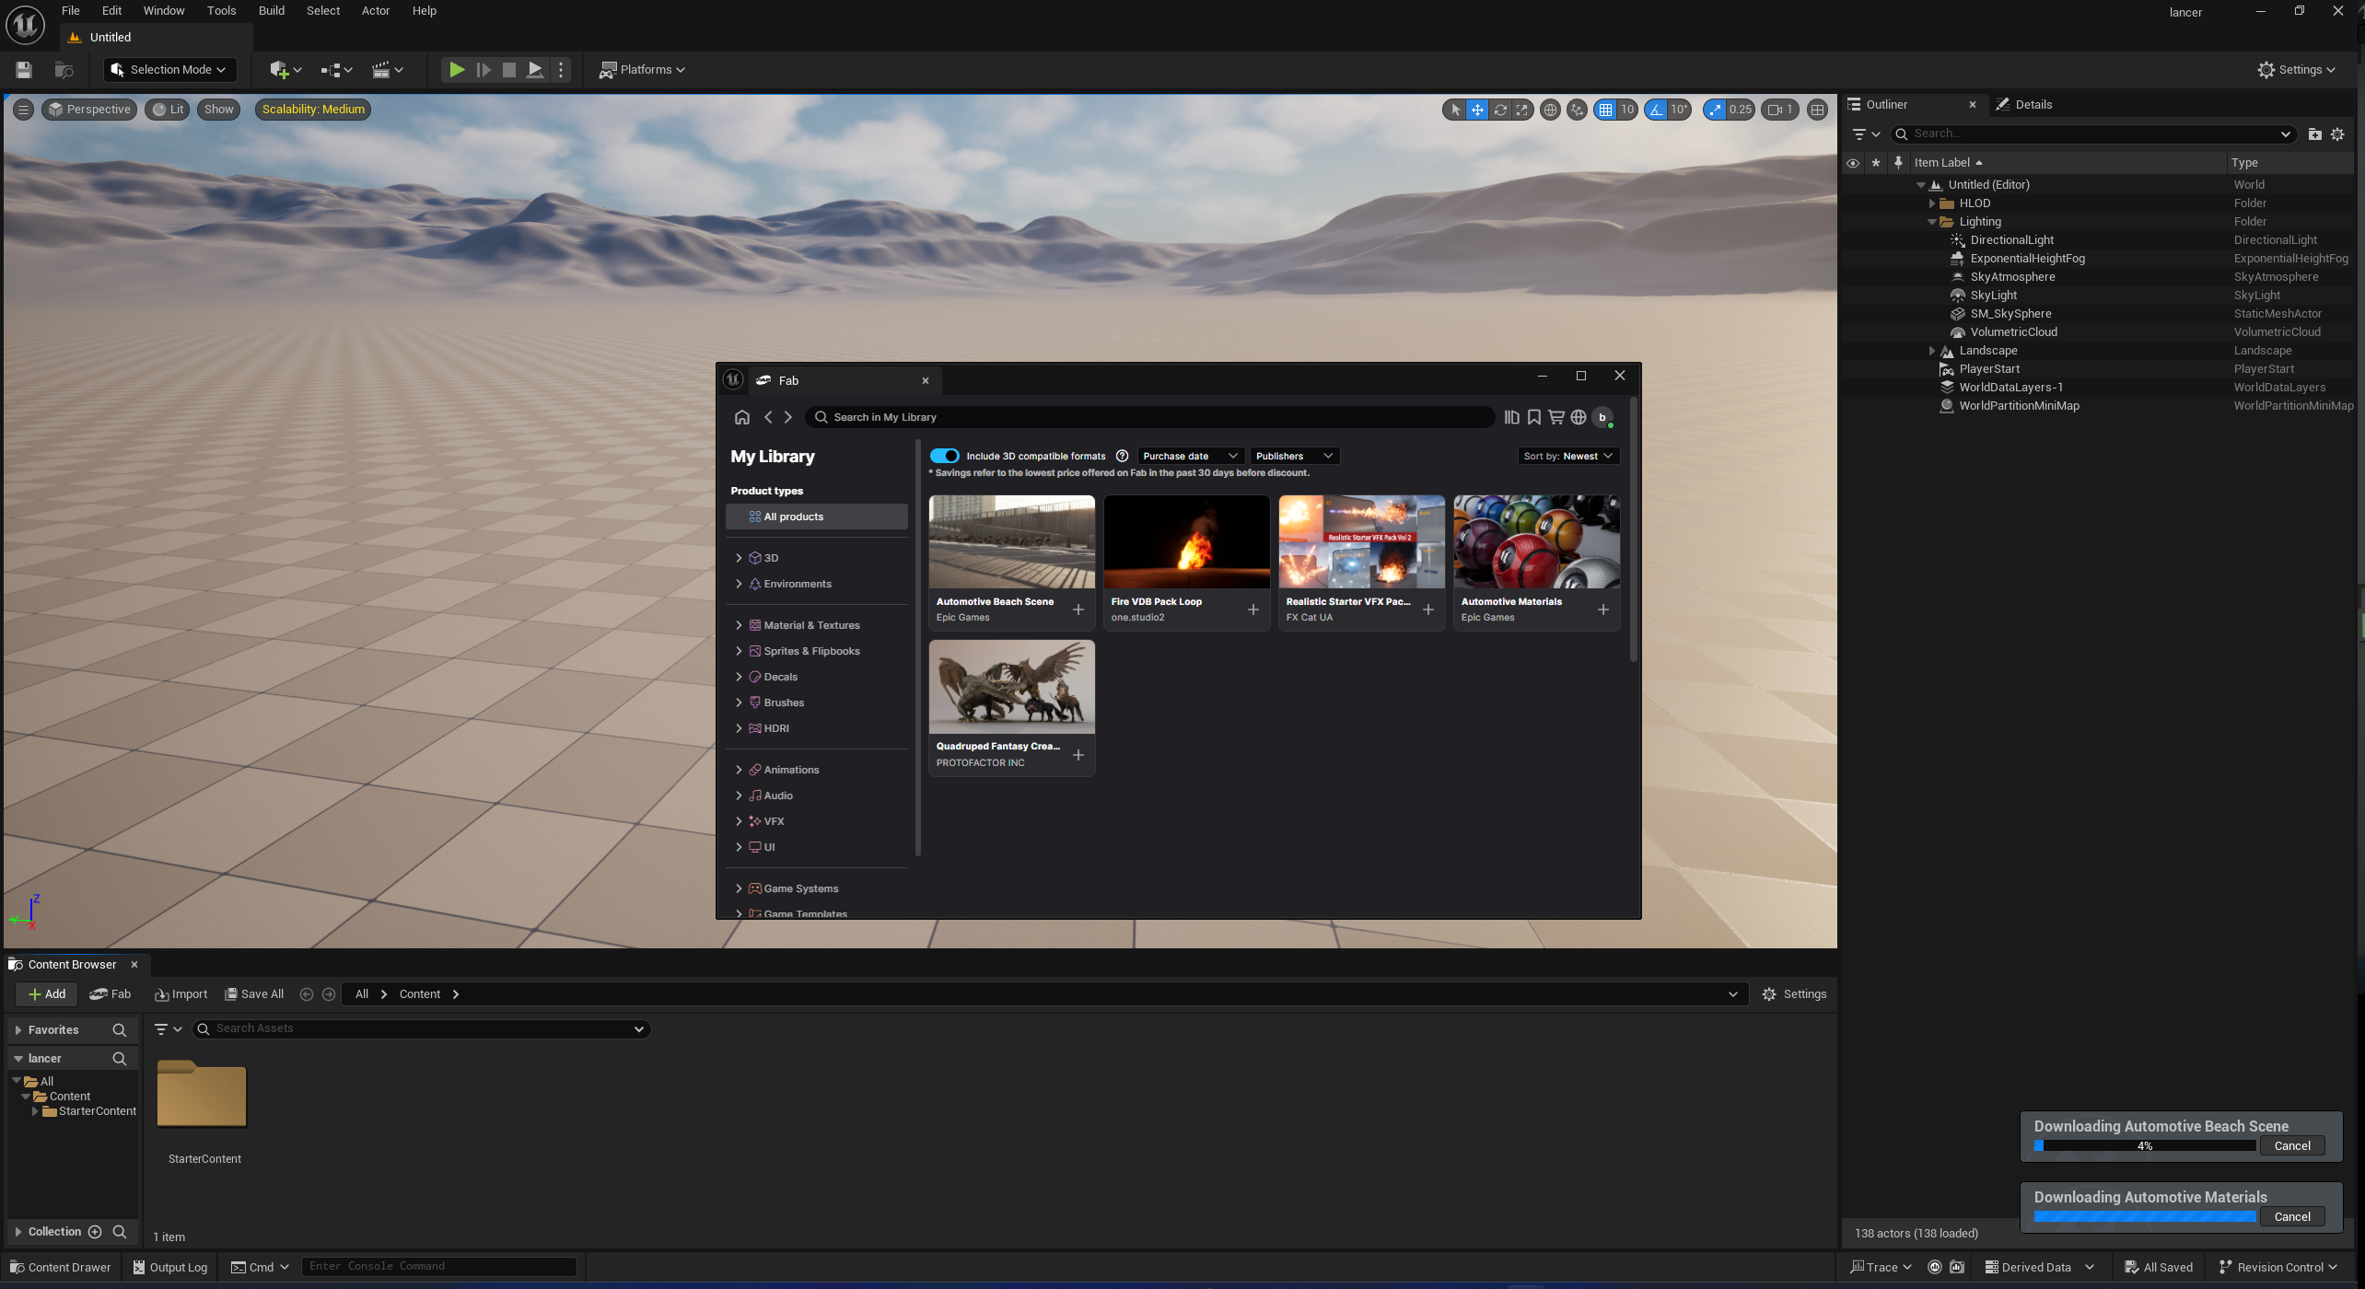
Task: Cancel the Automotive Materials download
Action: pos(2291,1217)
